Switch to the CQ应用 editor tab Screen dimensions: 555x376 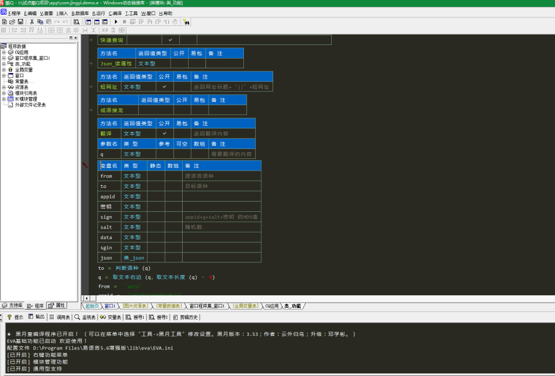(x=273, y=306)
